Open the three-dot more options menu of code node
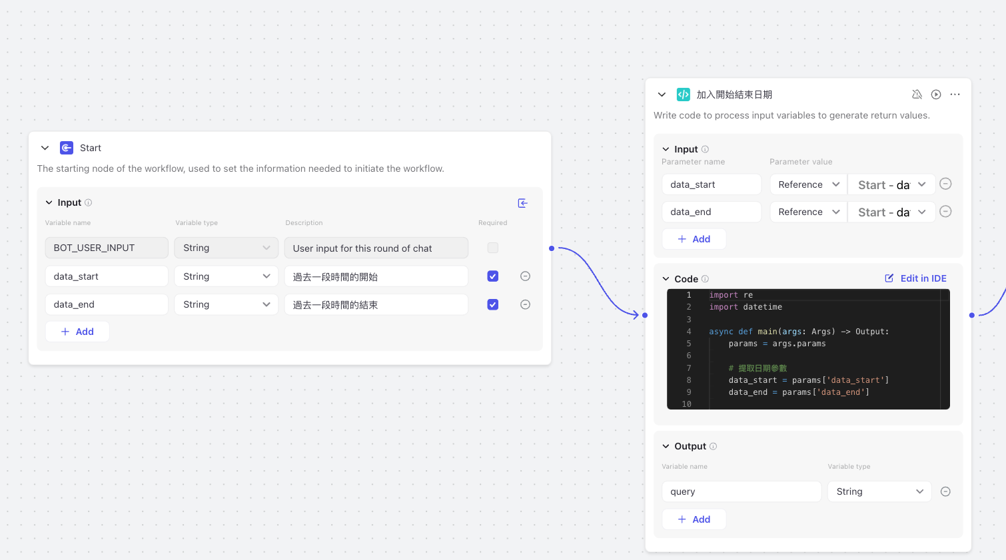This screenshot has height=560, width=1006. [955, 95]
